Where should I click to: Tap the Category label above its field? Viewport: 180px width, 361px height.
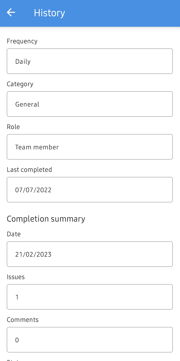point(20,84)
